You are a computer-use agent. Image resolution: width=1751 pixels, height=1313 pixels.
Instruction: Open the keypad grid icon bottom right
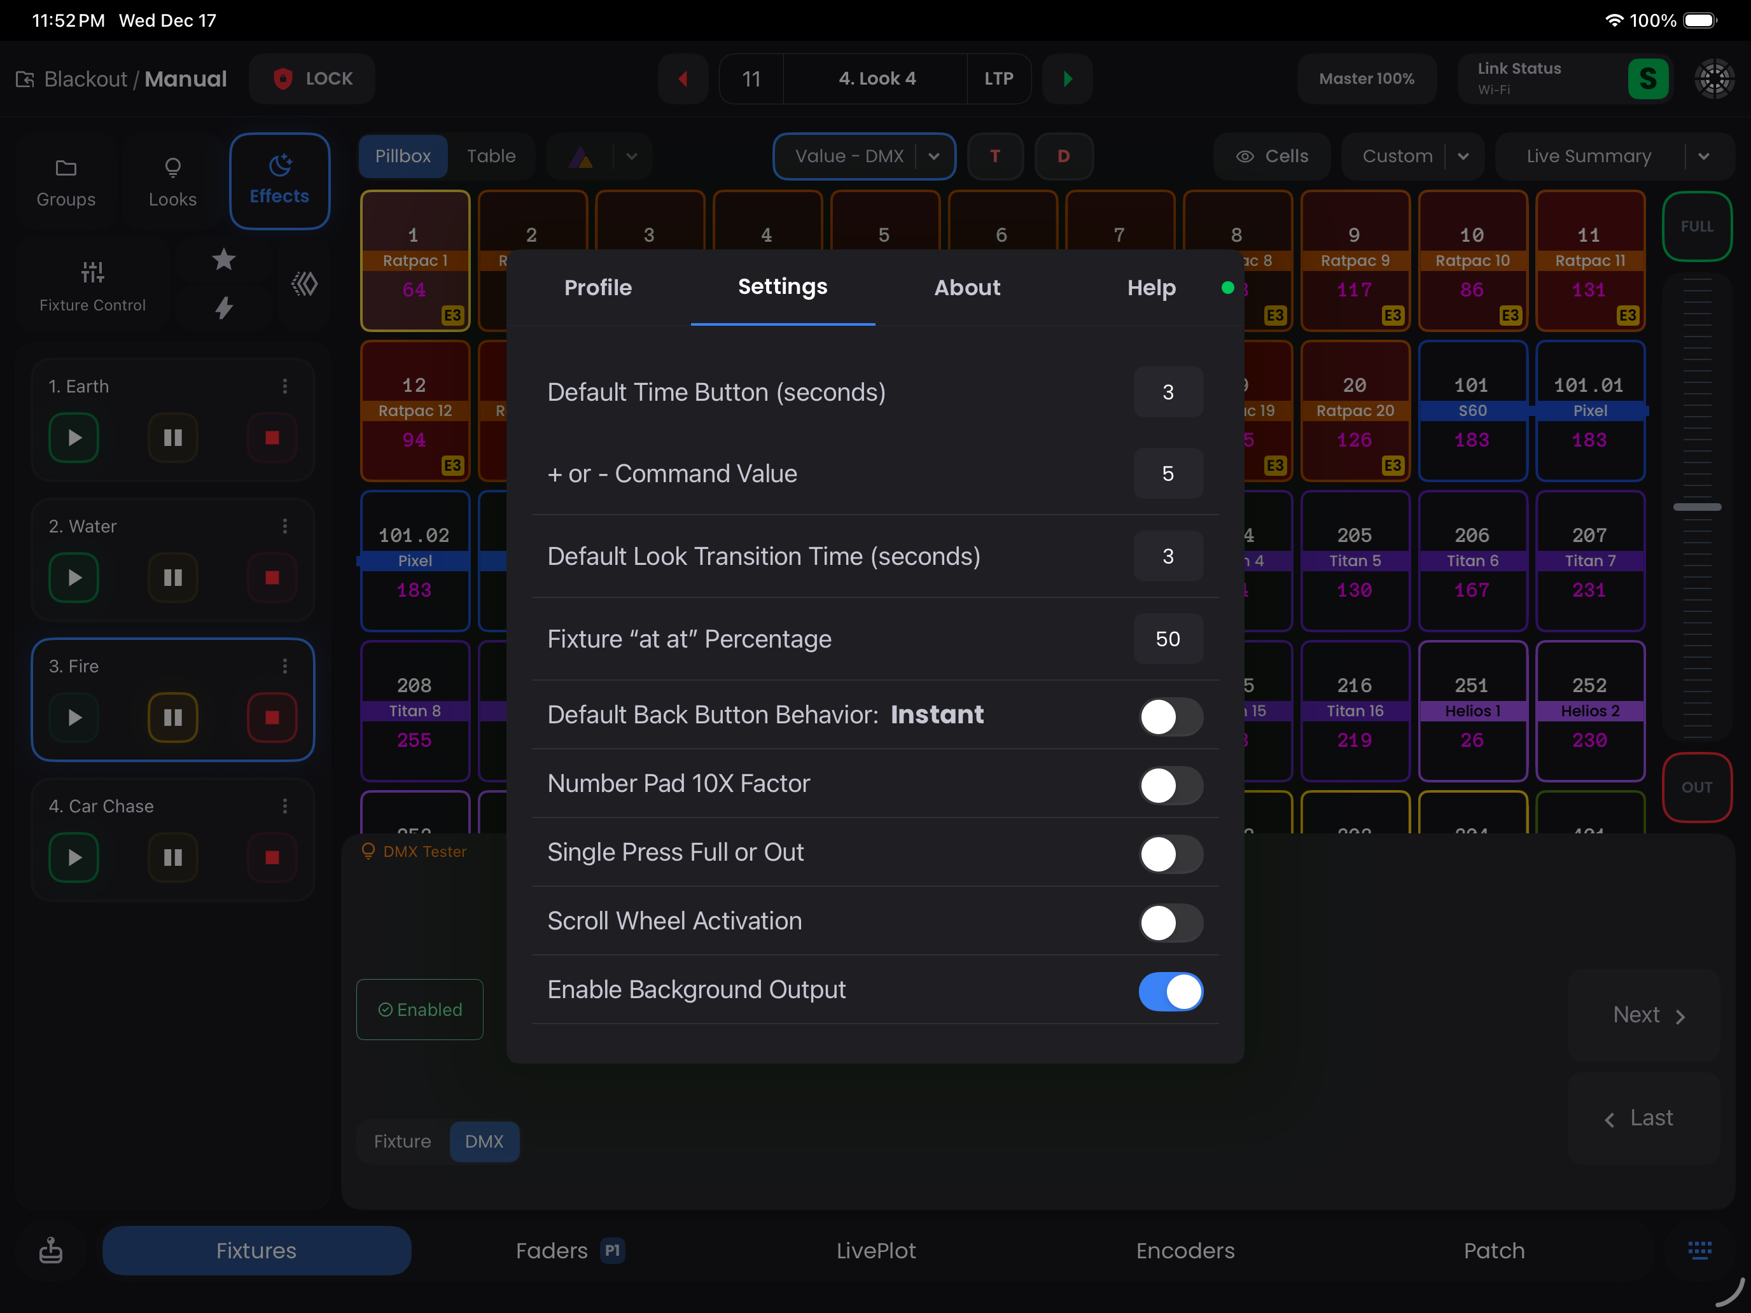(x=1699, y=1249)
